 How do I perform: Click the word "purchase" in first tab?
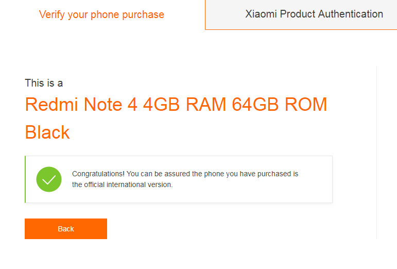coord(143,15)
